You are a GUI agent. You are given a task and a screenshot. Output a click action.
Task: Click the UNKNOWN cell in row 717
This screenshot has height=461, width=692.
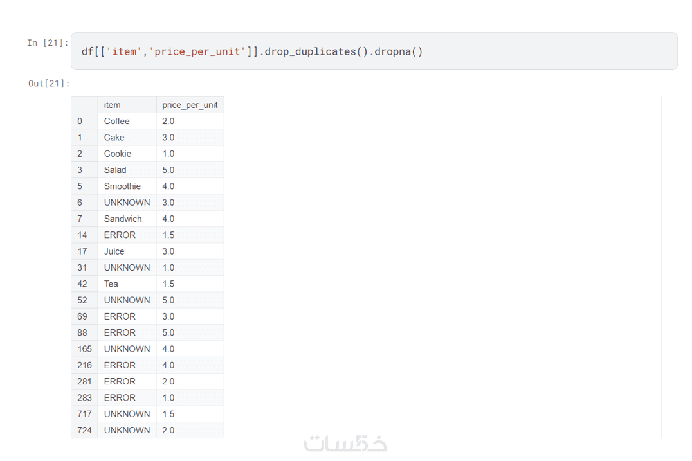(x=127, y=414)
